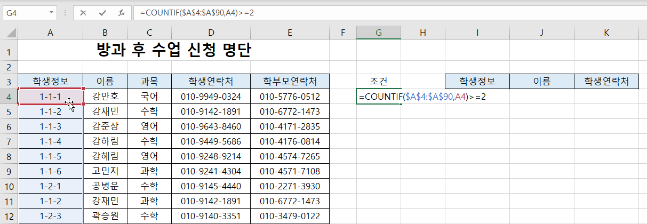Viewport: 647px width, 224px height.
Task: Click the 이름 header in column J
Action: click(x=542, y=82)
